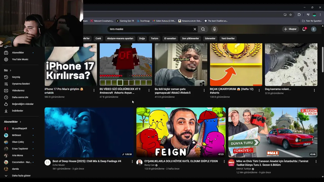Open more options for the FEIGN video
This screenshot has width=324, height=182.
[x=224, y=161]
